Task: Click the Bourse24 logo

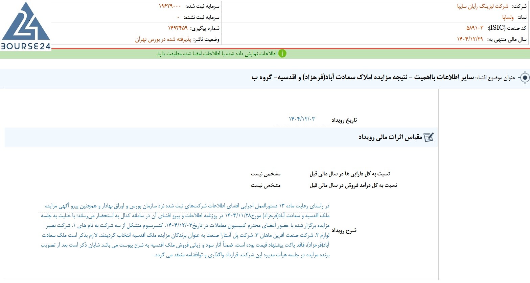Action: click(26, 26)
